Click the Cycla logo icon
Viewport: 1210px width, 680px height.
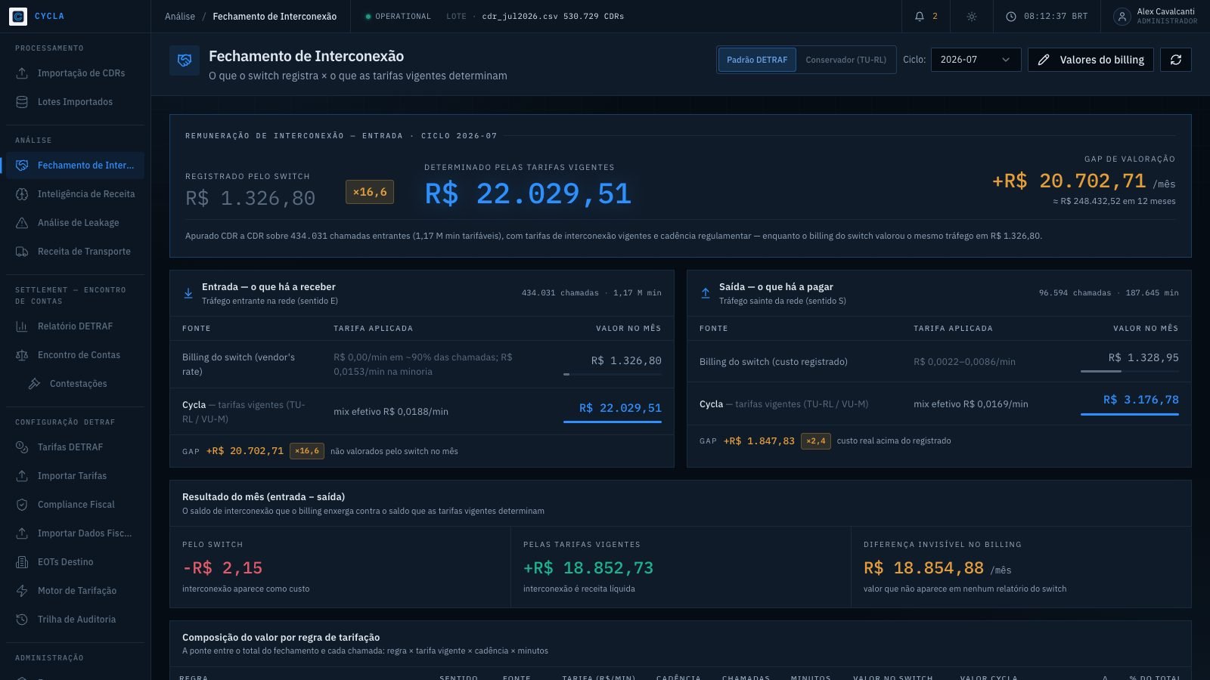(18, 16)
